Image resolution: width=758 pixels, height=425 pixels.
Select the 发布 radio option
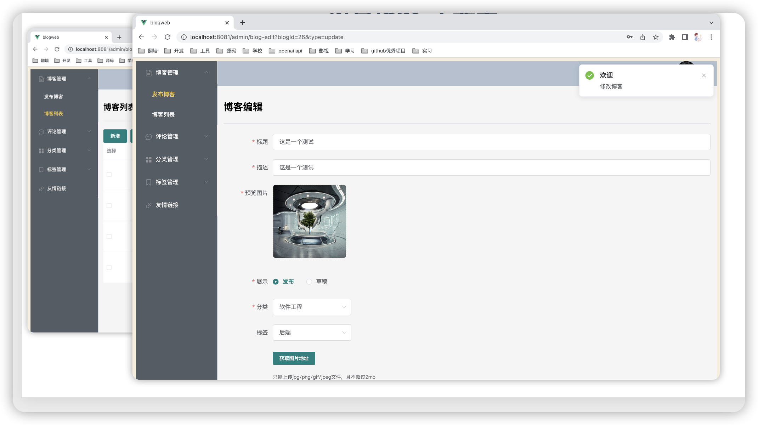tap(276, 282)
